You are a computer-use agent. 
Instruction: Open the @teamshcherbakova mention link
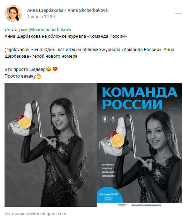50,29
